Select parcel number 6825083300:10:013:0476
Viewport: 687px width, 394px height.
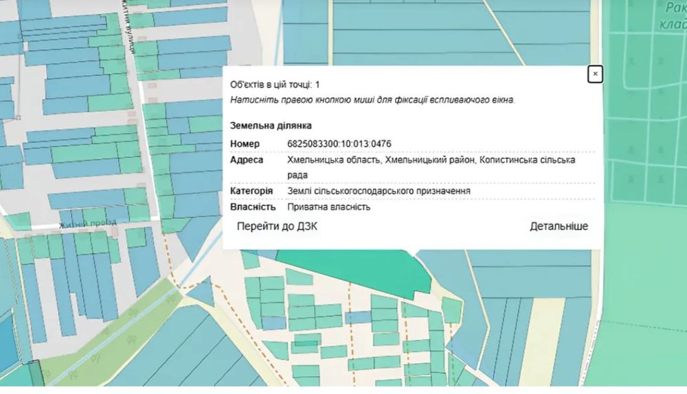pyautogui.click(x=339, y=143)
